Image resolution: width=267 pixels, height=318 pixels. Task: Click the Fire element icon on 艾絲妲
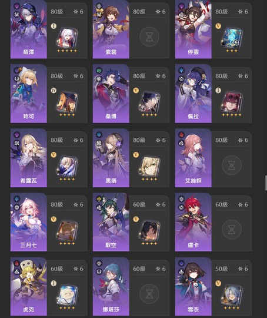click(181, 135)
